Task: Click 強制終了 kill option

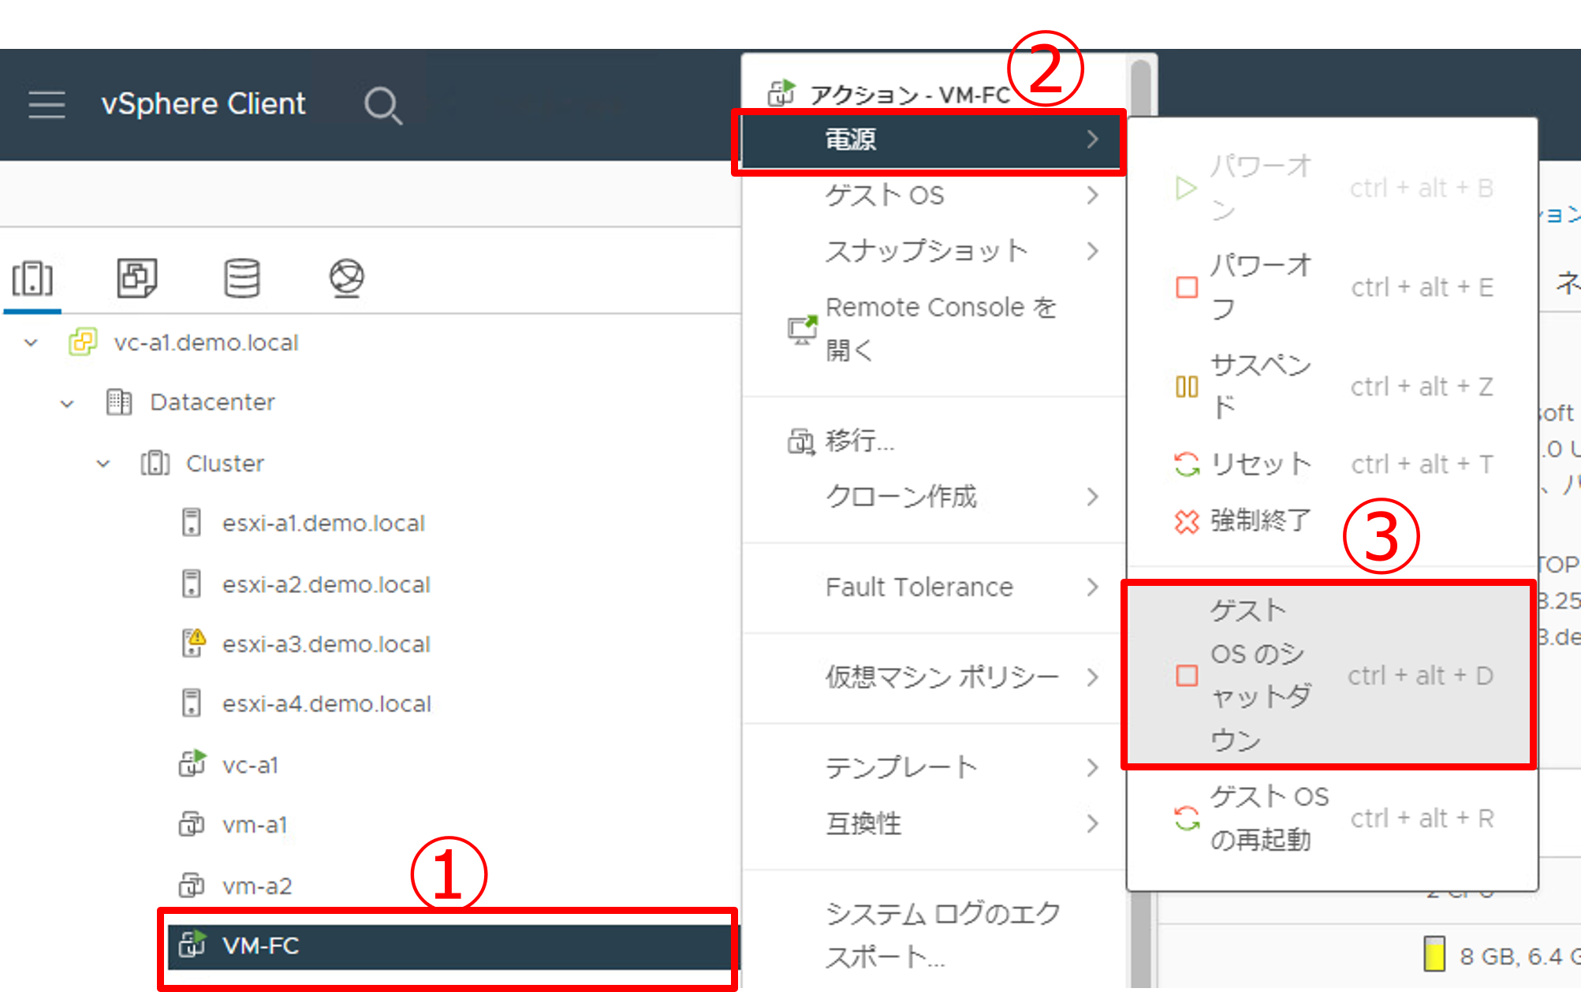Action: [1259, 520]
